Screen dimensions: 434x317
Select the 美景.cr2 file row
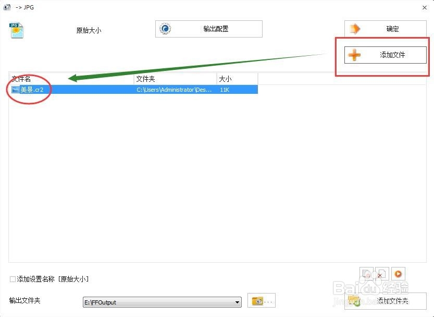(x=133, y=90)
